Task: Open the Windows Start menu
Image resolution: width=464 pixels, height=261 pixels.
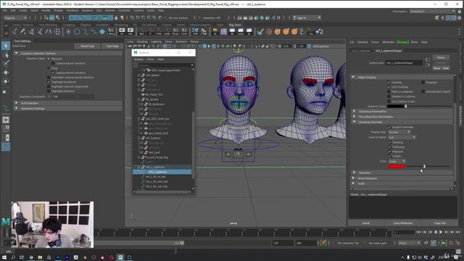Action: [4, 257]
